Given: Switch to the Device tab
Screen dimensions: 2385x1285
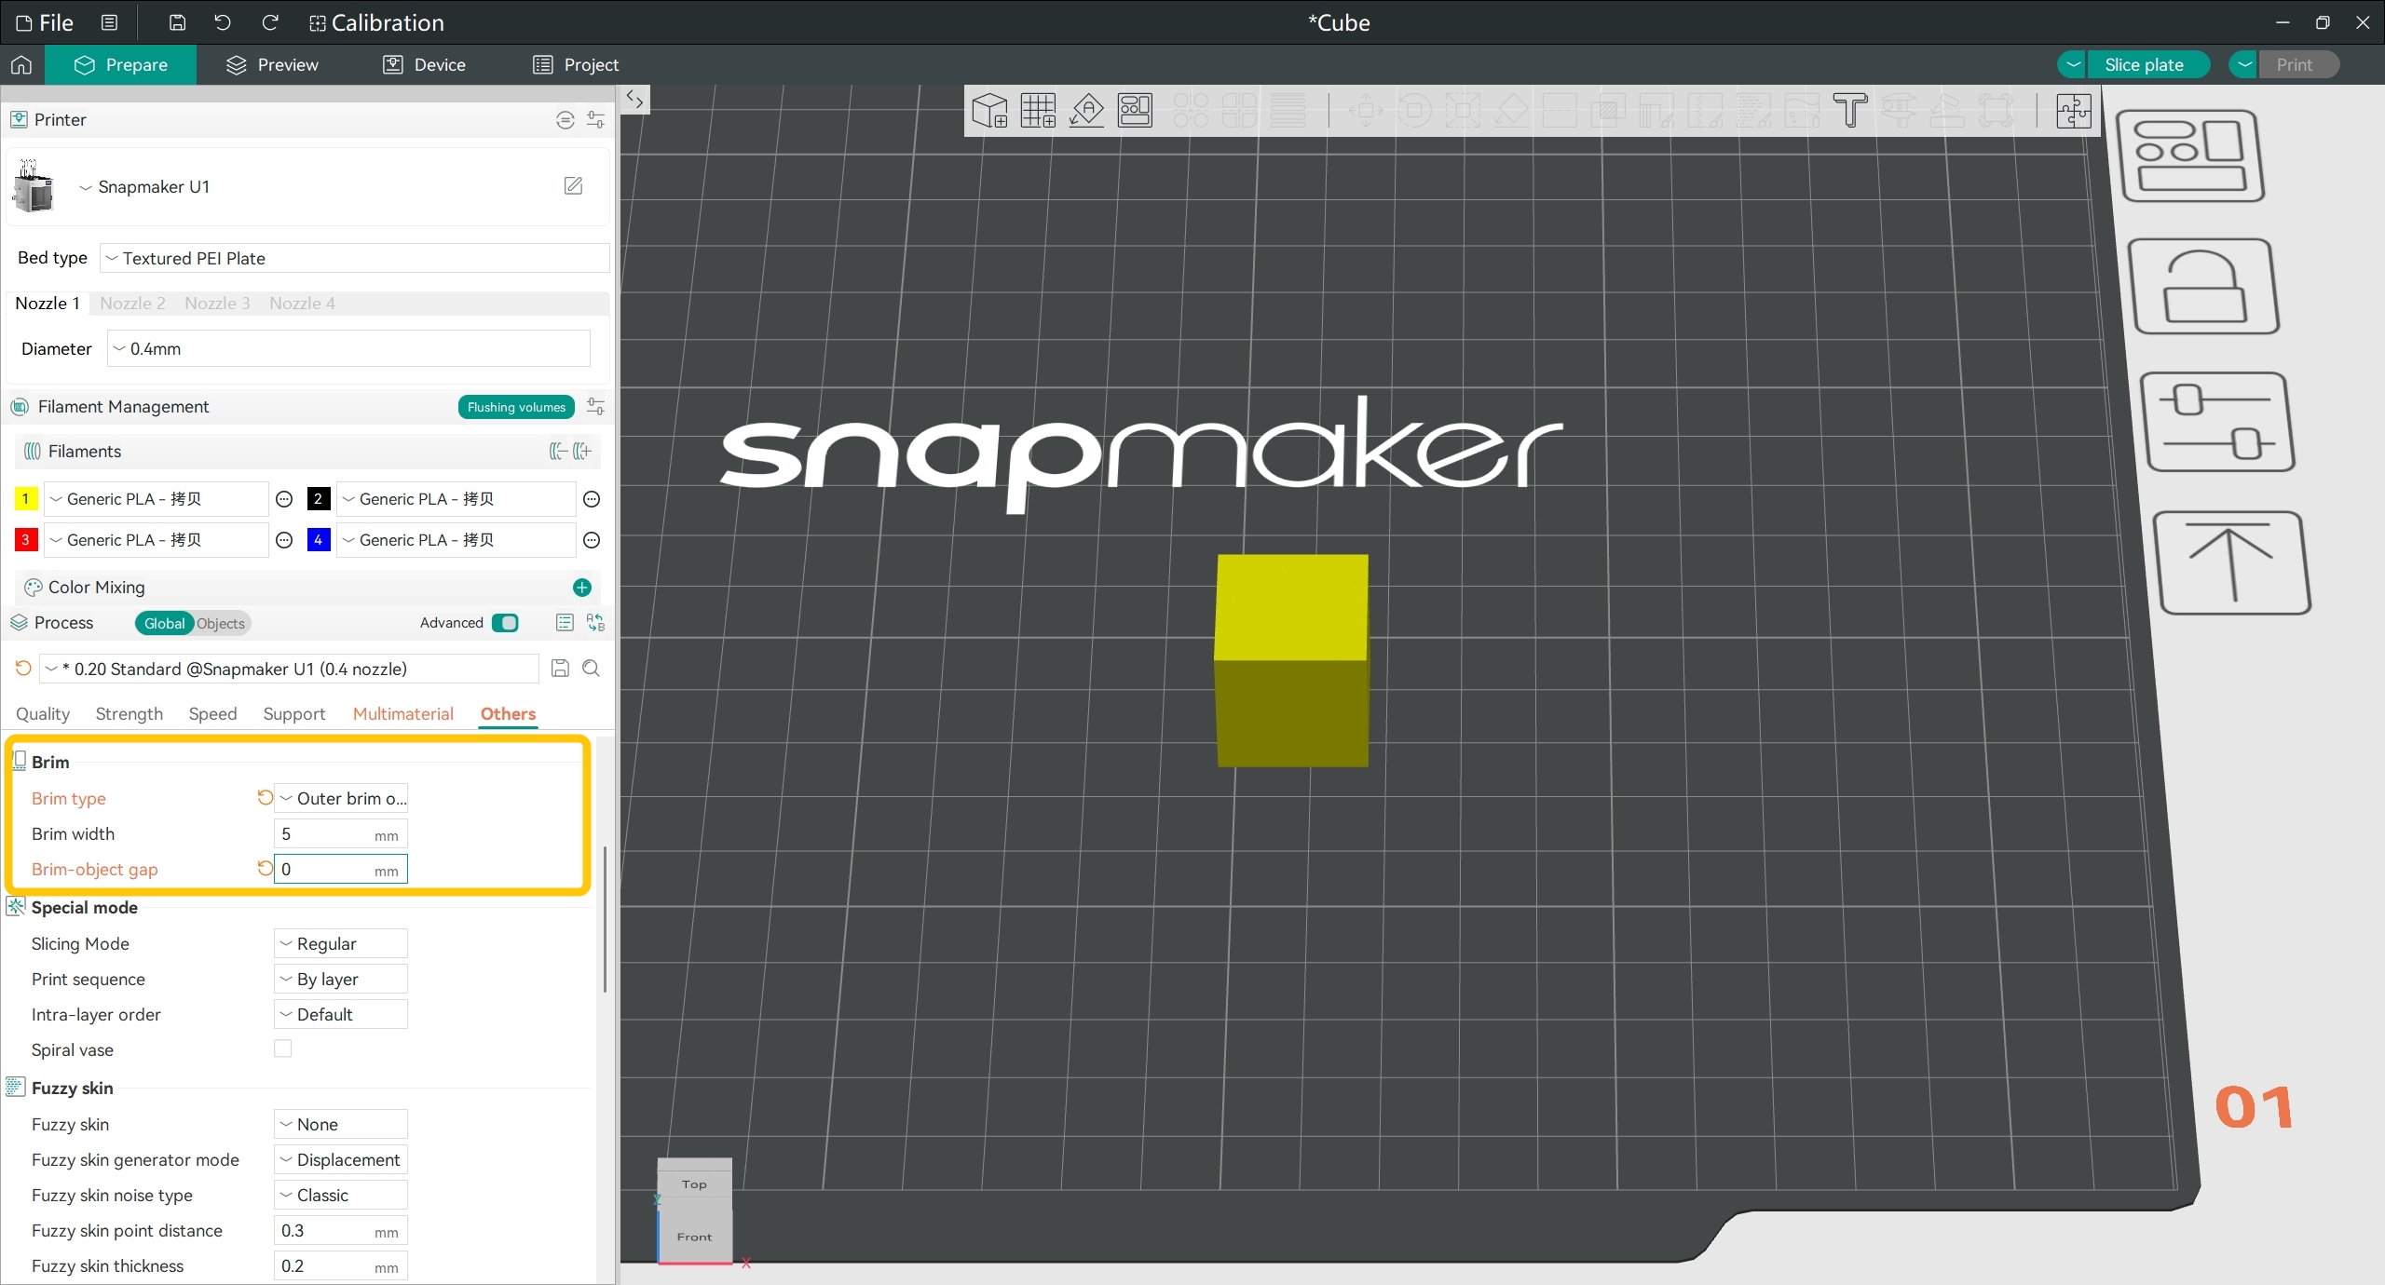Looking at the screenshot, I should pyautogui.click(x=424, y=65).
